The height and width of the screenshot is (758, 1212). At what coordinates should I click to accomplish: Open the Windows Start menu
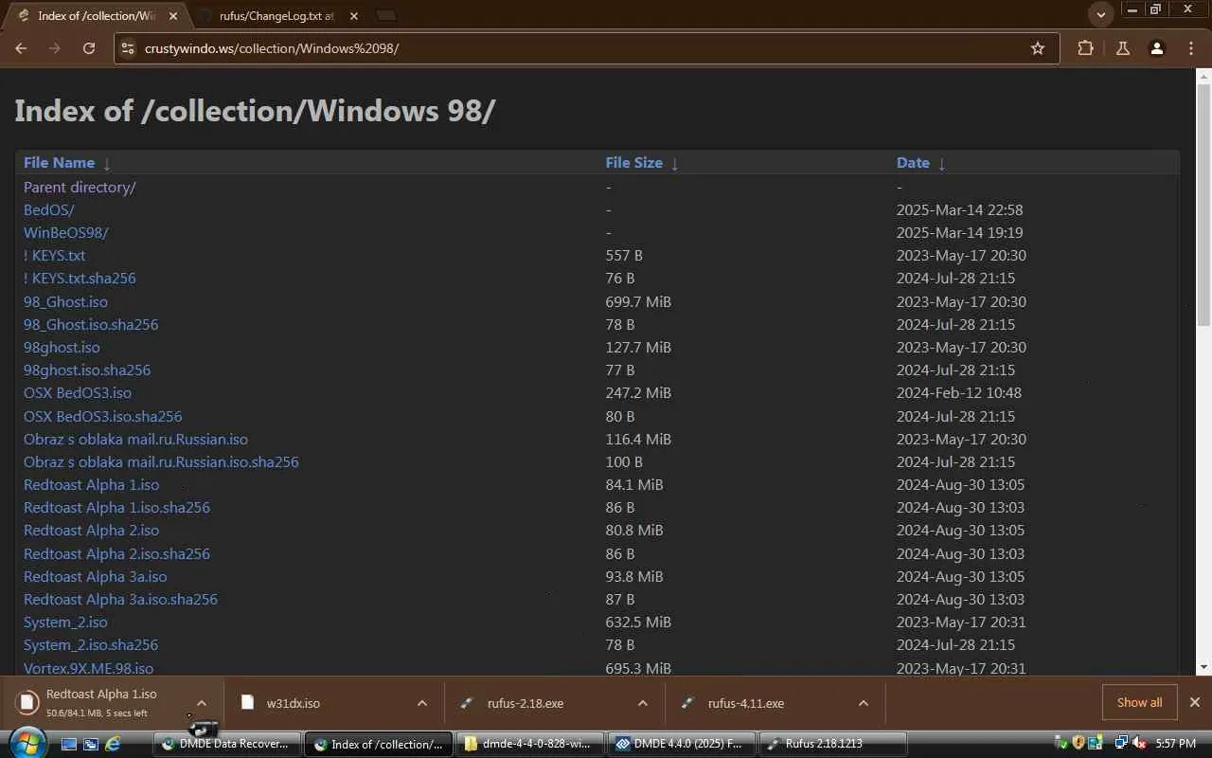point(27,743)
